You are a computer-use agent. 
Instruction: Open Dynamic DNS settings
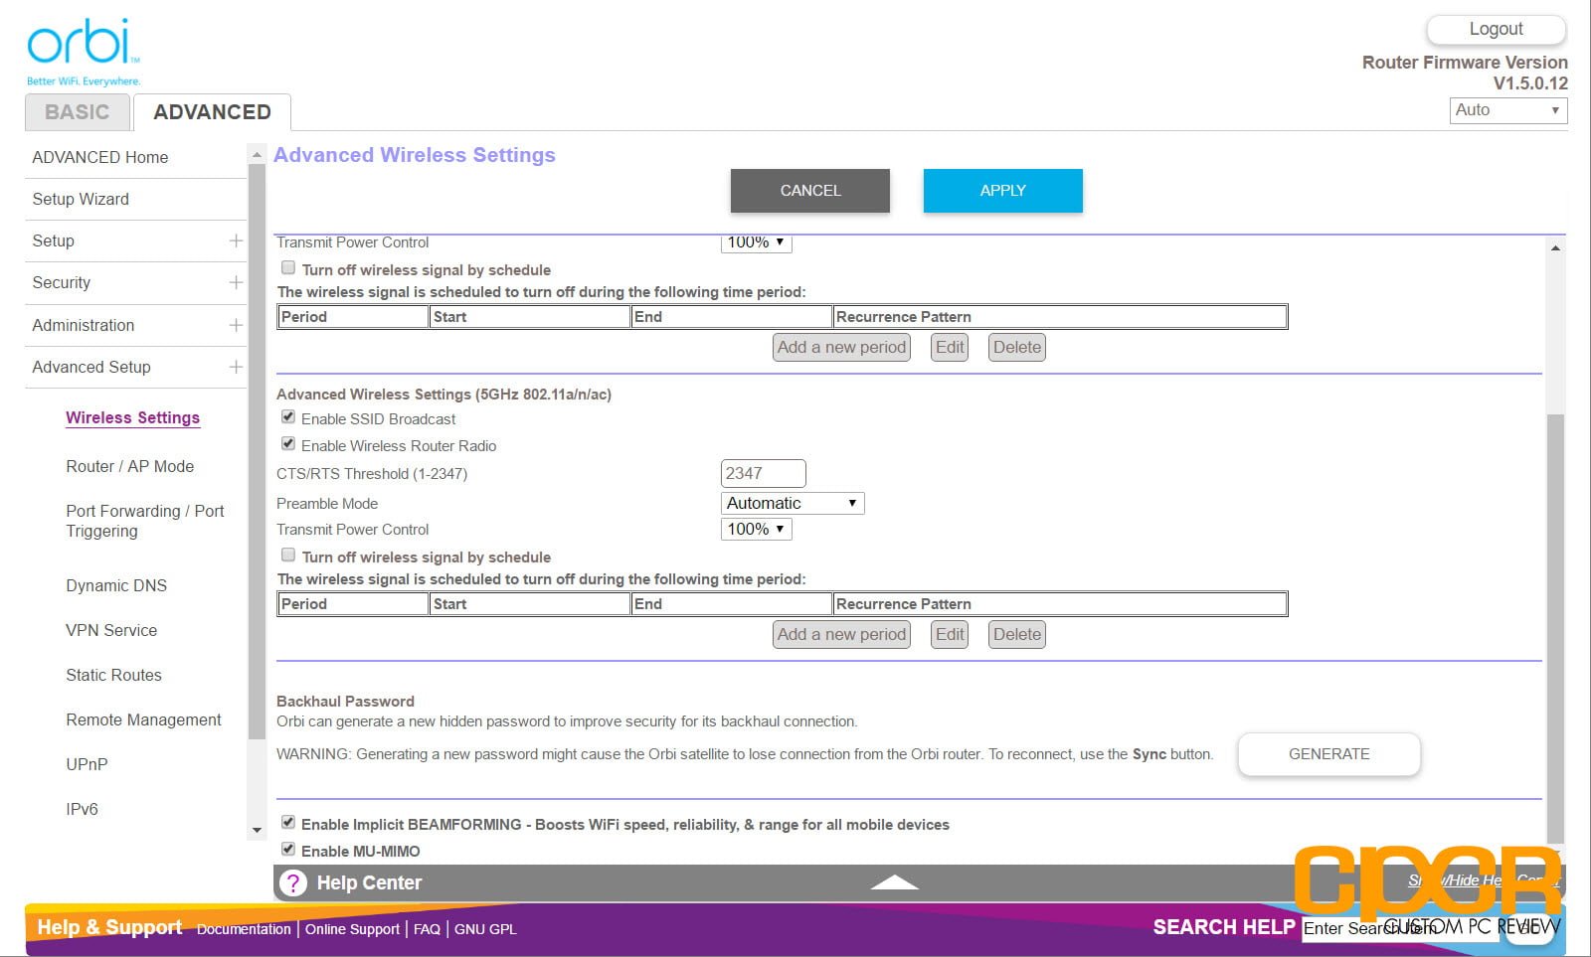click(116, 585)
